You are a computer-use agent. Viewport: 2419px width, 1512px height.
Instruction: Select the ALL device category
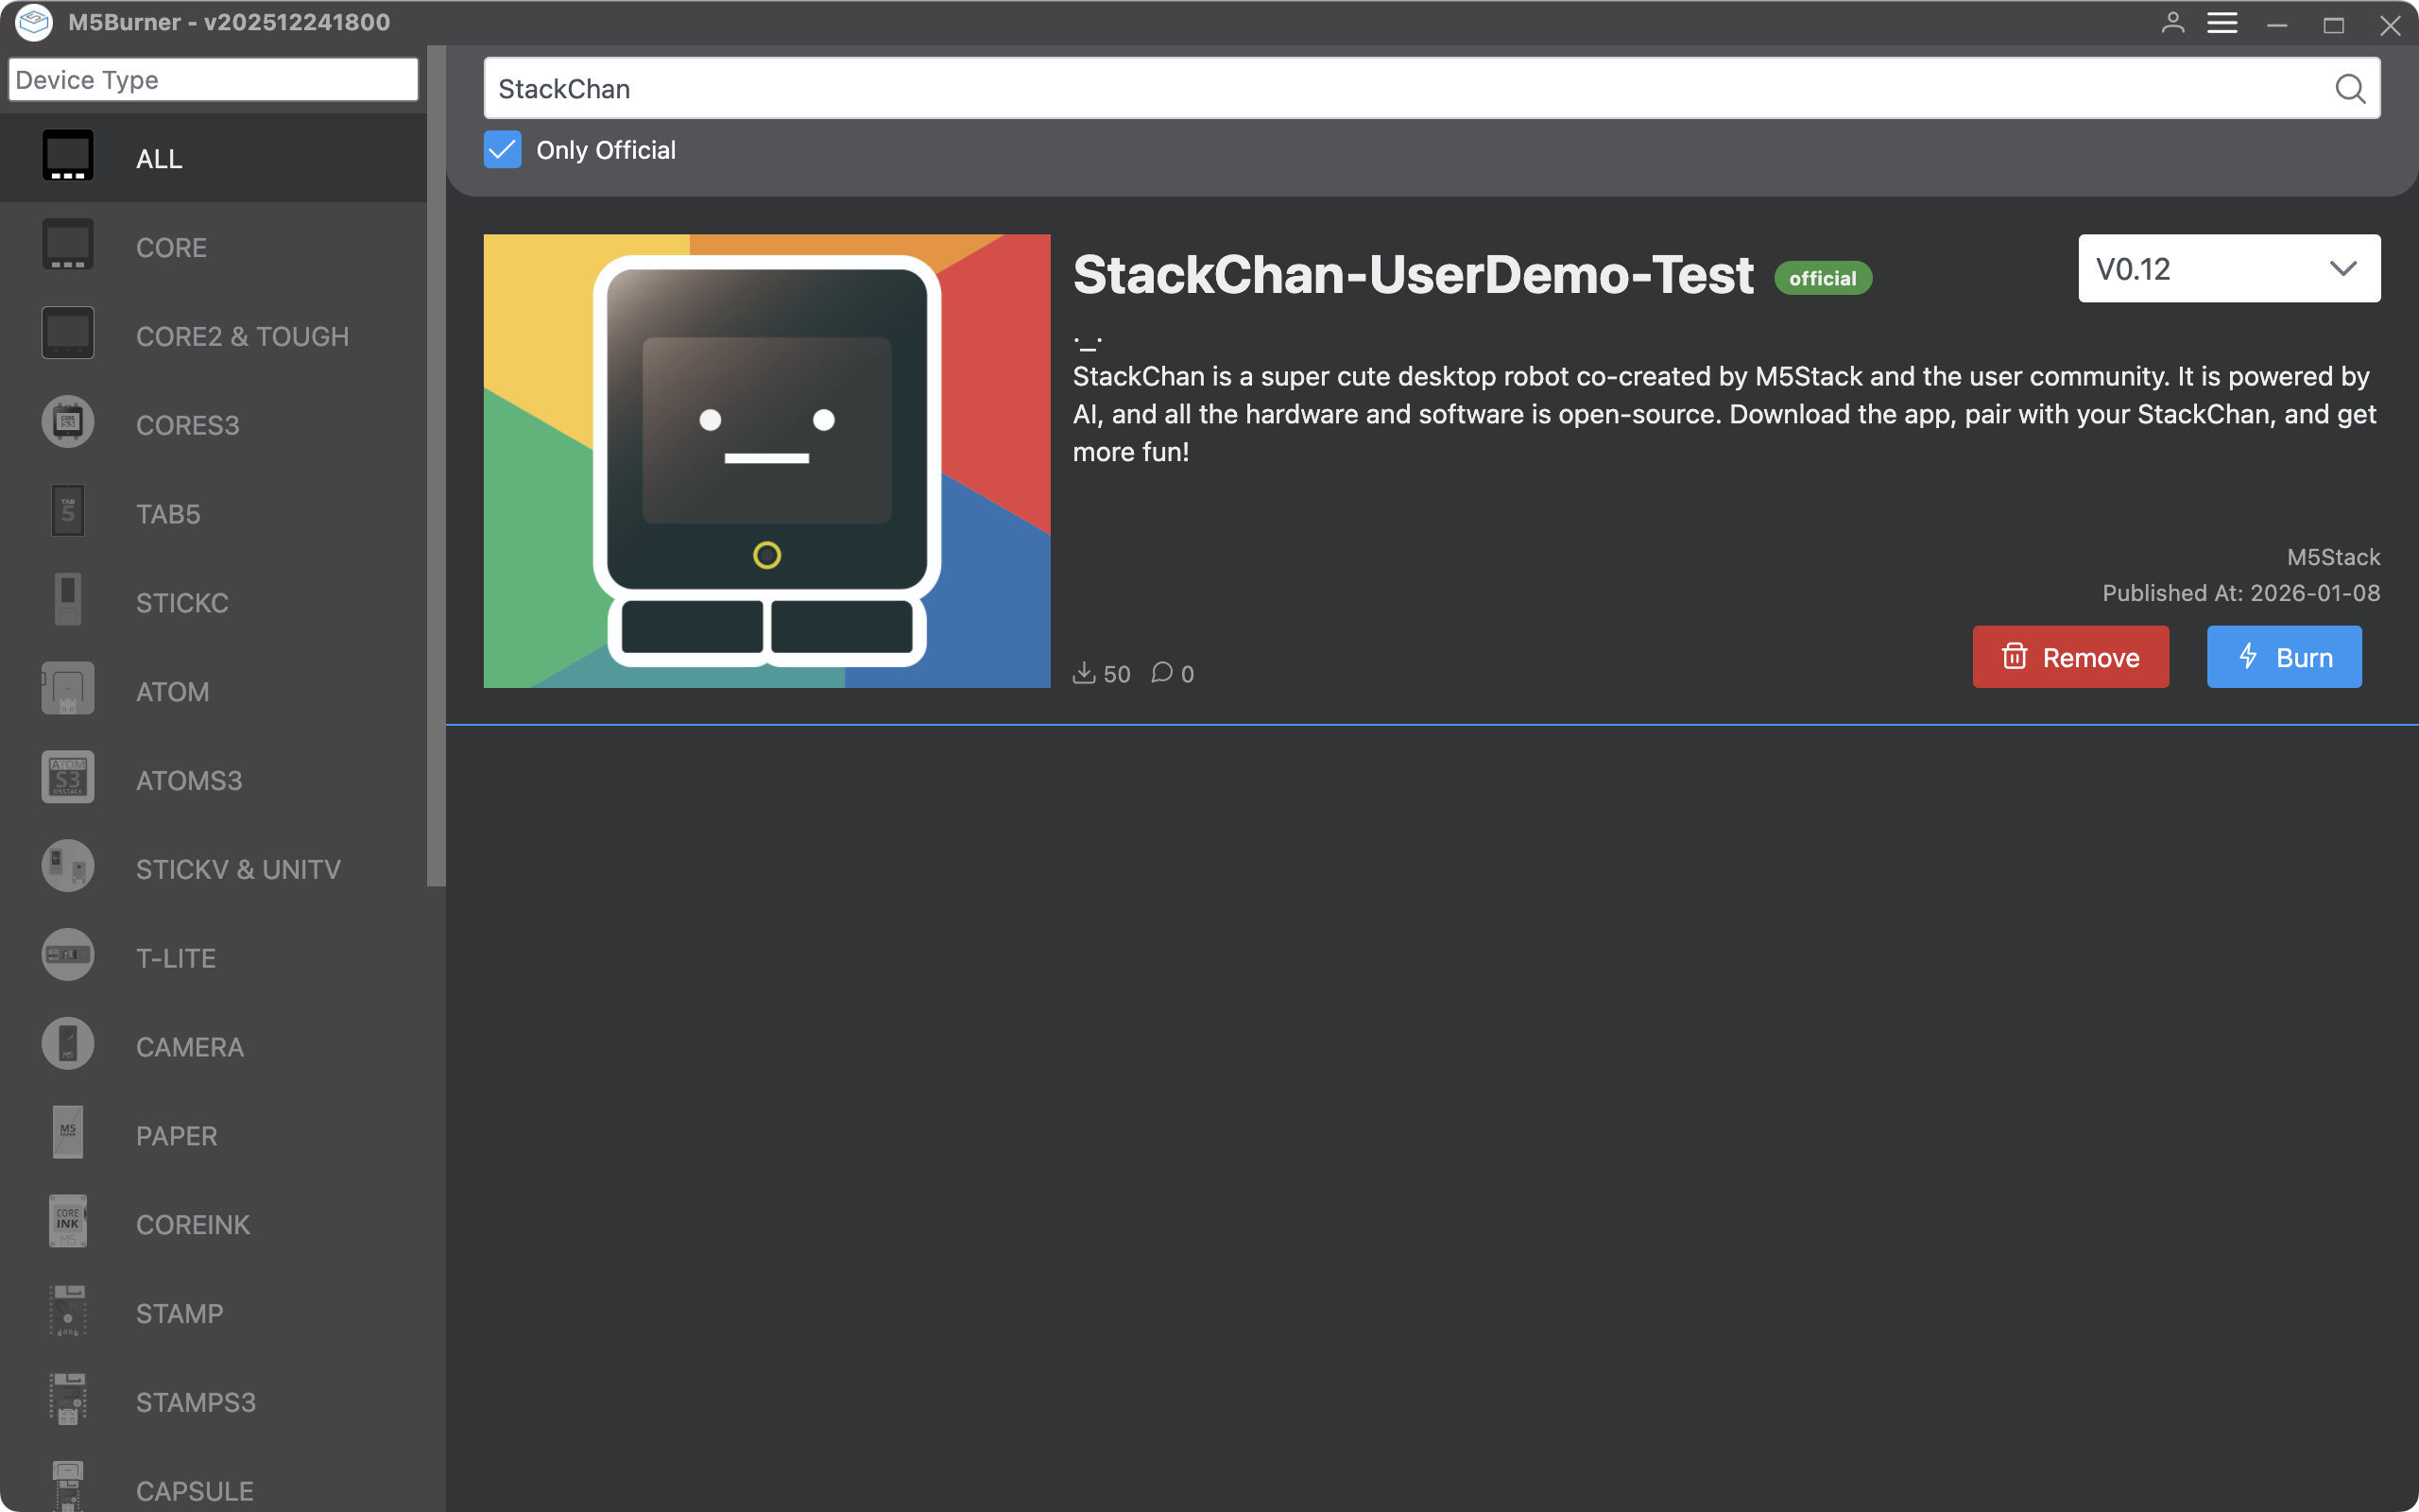[x=160, y=159]
